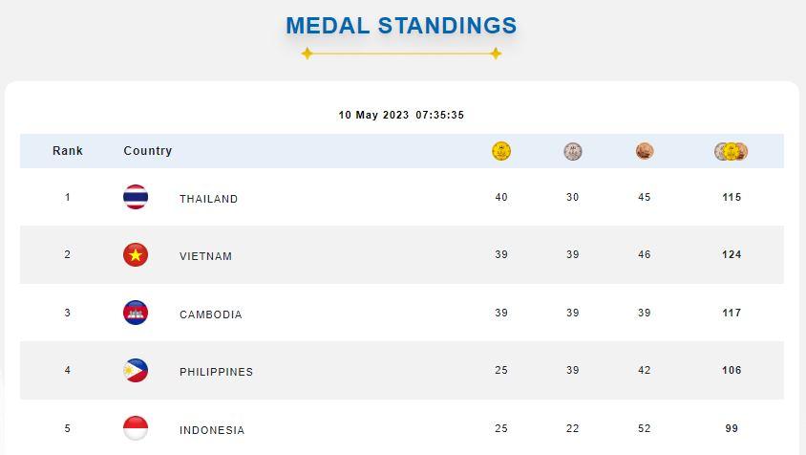Click Vietnam's total of 124 medals
The image size is (806, 455).
[x=732, y=254]
